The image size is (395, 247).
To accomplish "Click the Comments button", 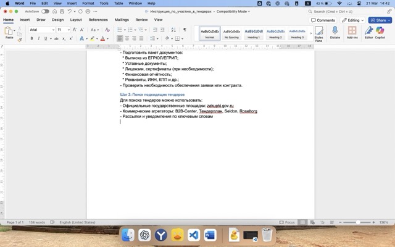I will pos(323,20).
